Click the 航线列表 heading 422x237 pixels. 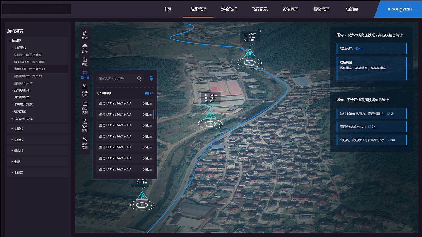pos(15,31)
